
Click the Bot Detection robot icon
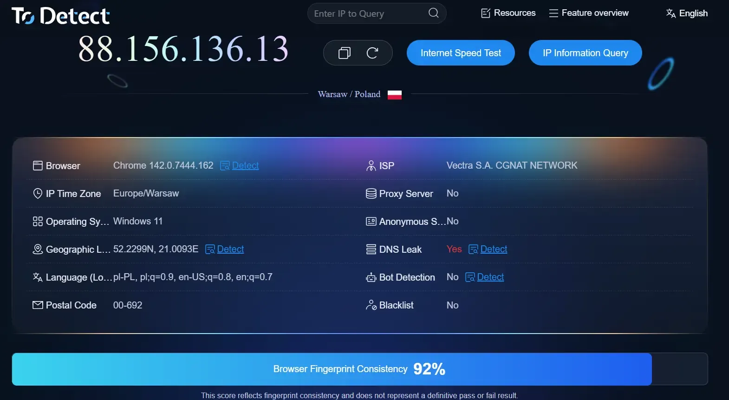(371, 278)
